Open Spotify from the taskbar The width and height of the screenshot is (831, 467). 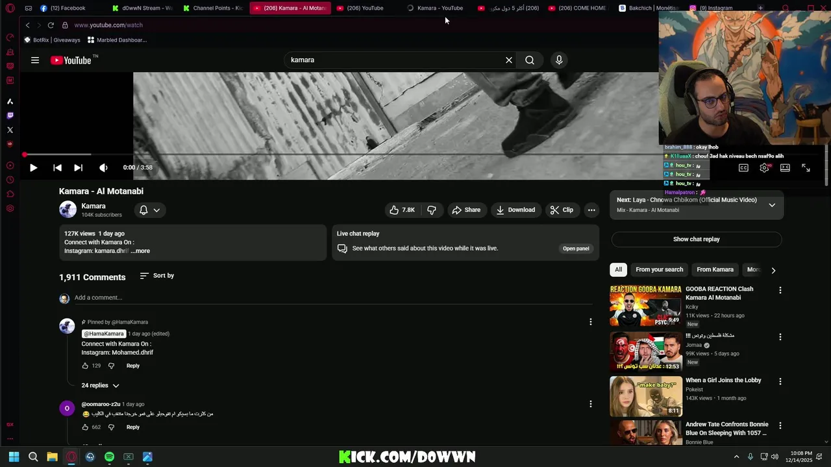(x=109, y=457)
